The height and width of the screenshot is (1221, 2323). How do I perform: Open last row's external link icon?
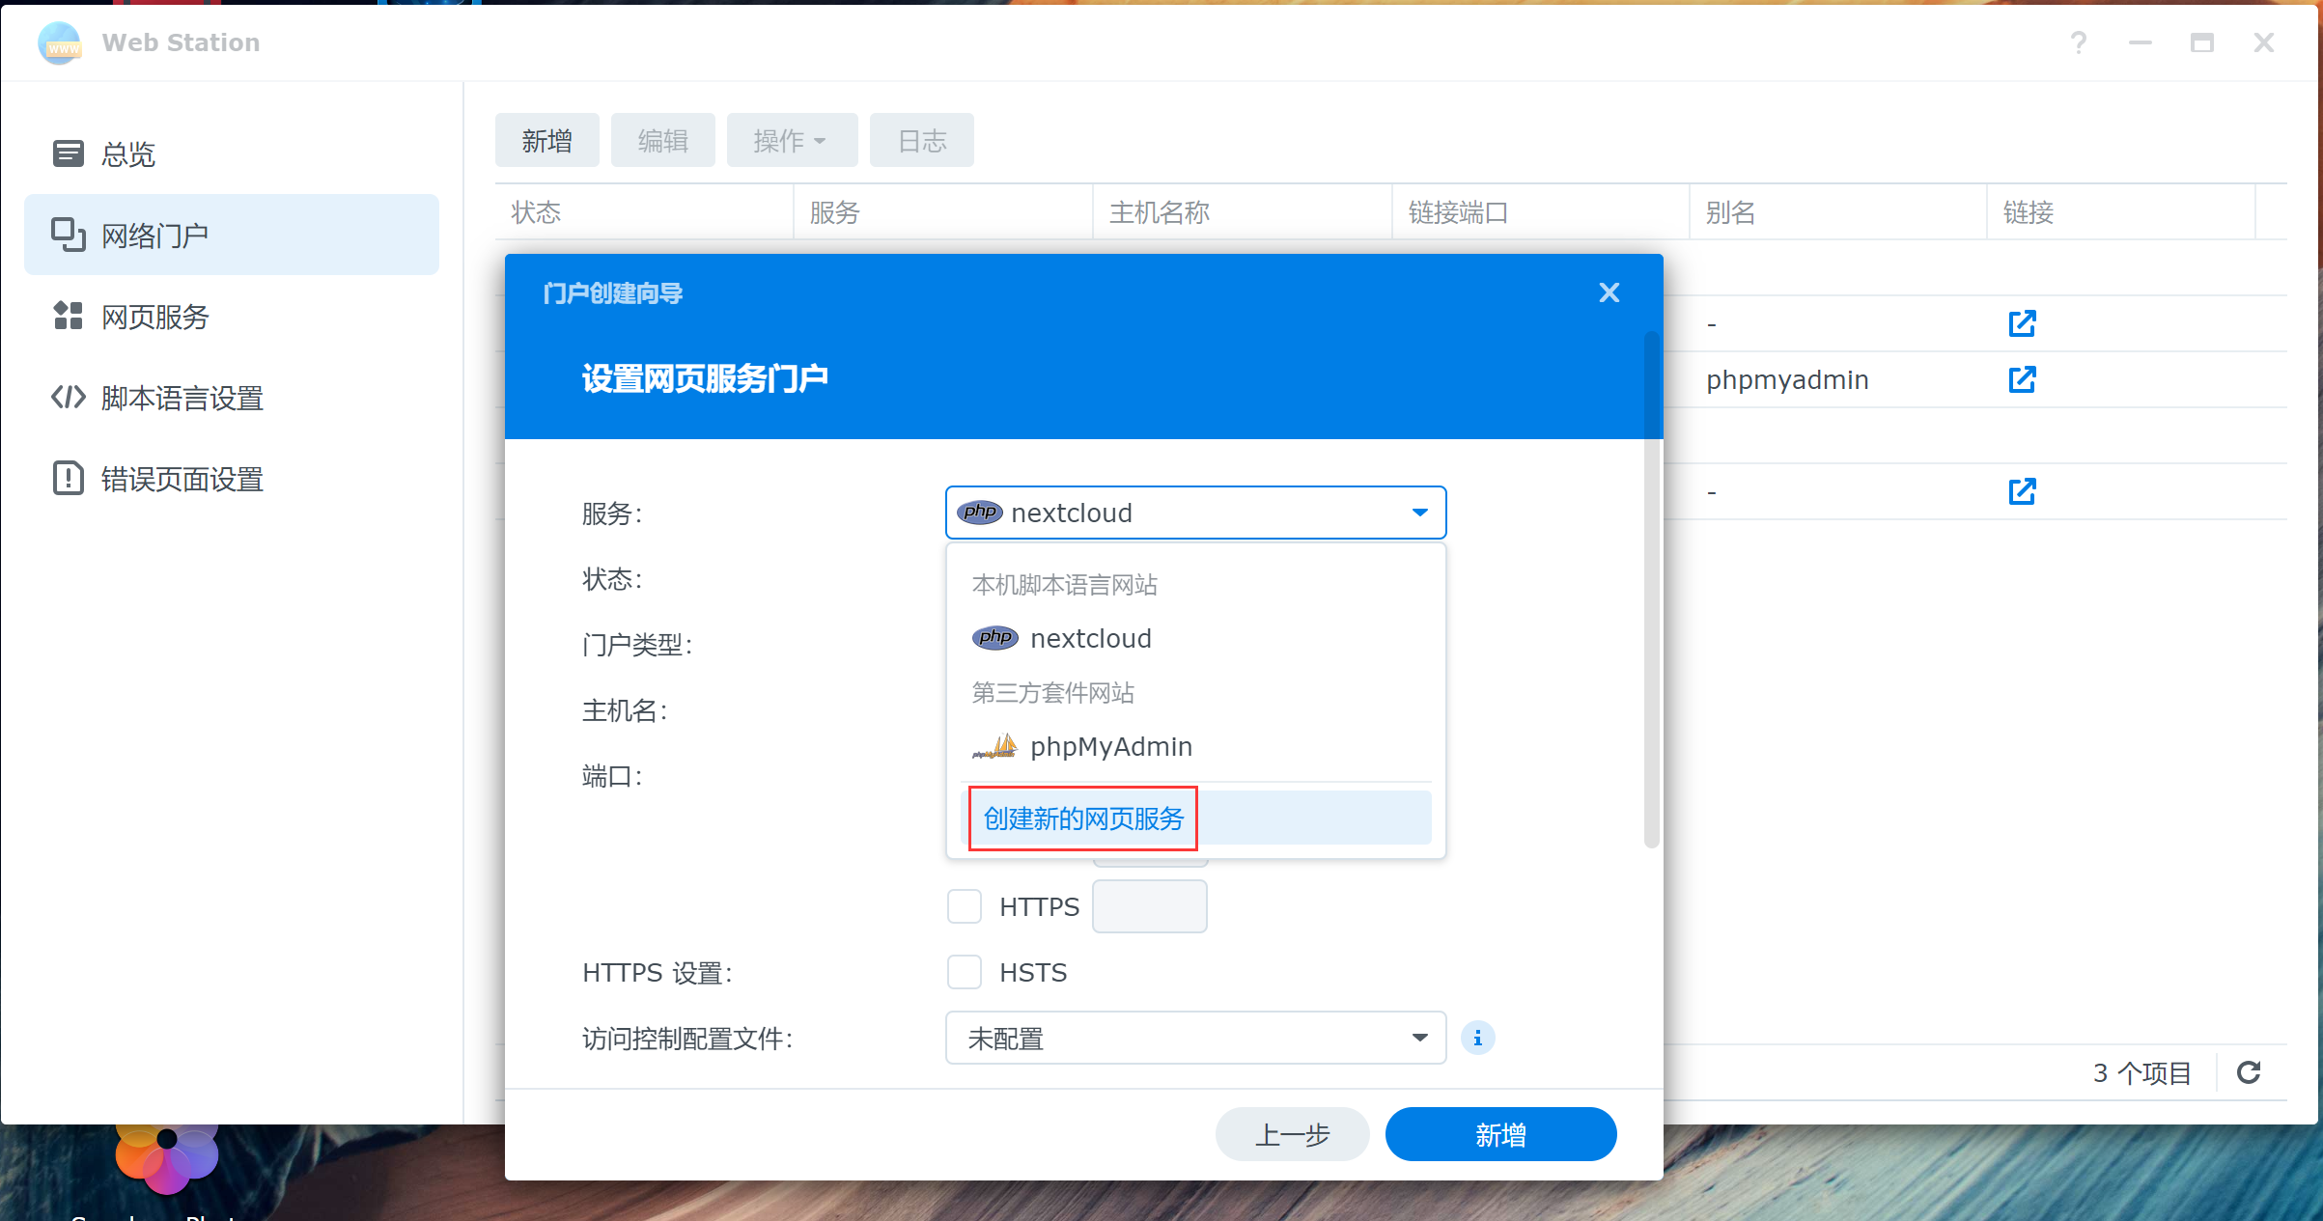pyautogui.click(x=2022, y=491)
